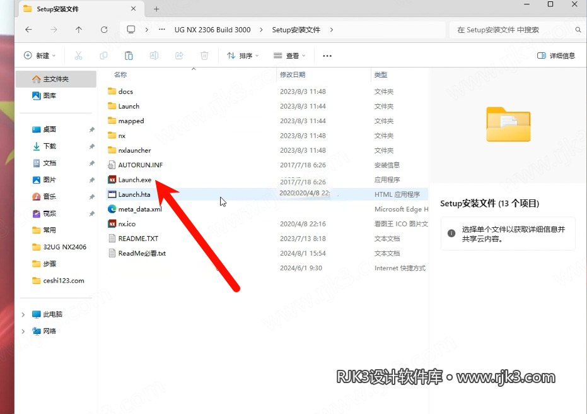Click the This PC monitor icon in address bar
The width and height of the screenshot is (587, 414).
coord(131,30)
